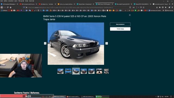Open Formulare de Contact bookmark

155,10
